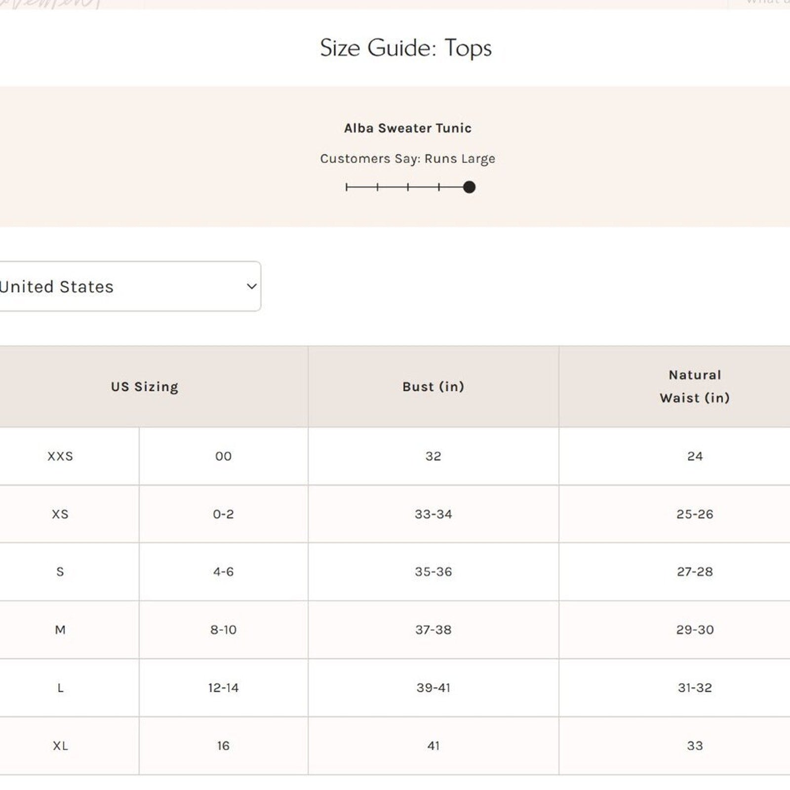Click the 27-28 waist measurement cell
Viewport: 790px width, 790px height.
pos(694,572)
